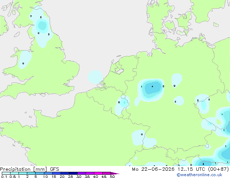
Task: Click the '3' value near bottom edge
Action: (203, 164)
